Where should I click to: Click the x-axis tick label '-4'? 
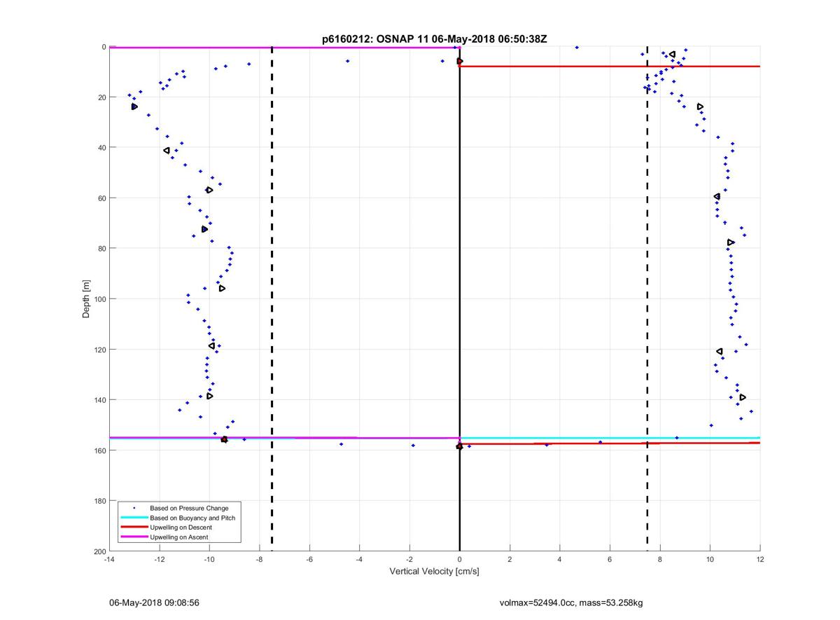359,559
